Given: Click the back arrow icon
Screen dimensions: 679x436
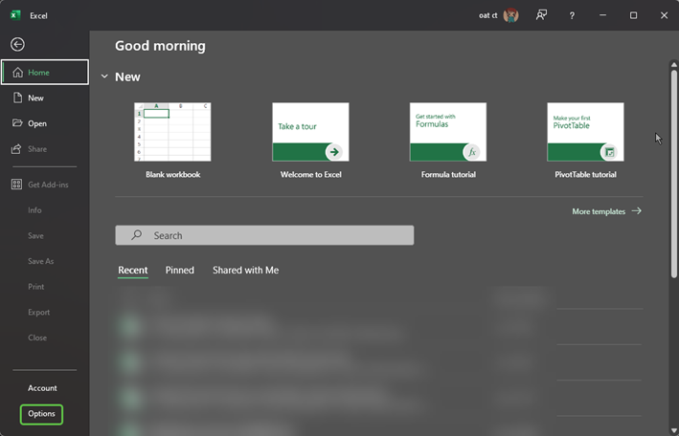Looking at the screenshot, I should 17,44.
